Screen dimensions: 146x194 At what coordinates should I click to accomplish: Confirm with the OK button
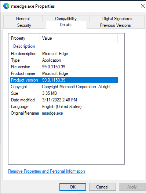pyautogui.click(x=73, y=187)
